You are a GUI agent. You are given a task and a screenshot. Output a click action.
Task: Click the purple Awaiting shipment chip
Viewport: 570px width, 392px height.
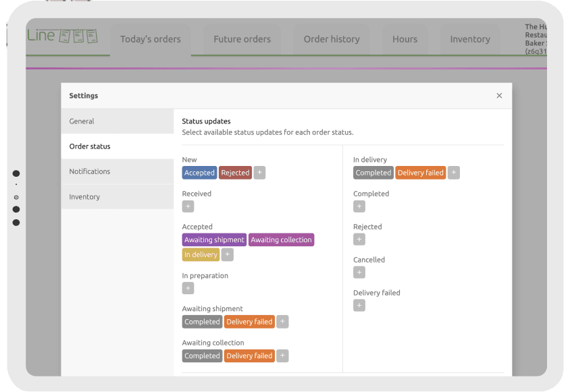[214, 240]
